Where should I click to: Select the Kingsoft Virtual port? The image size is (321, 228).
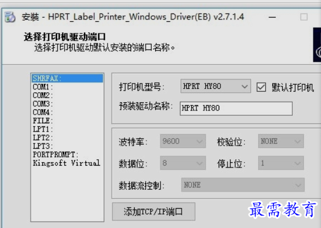coord(67,163)
